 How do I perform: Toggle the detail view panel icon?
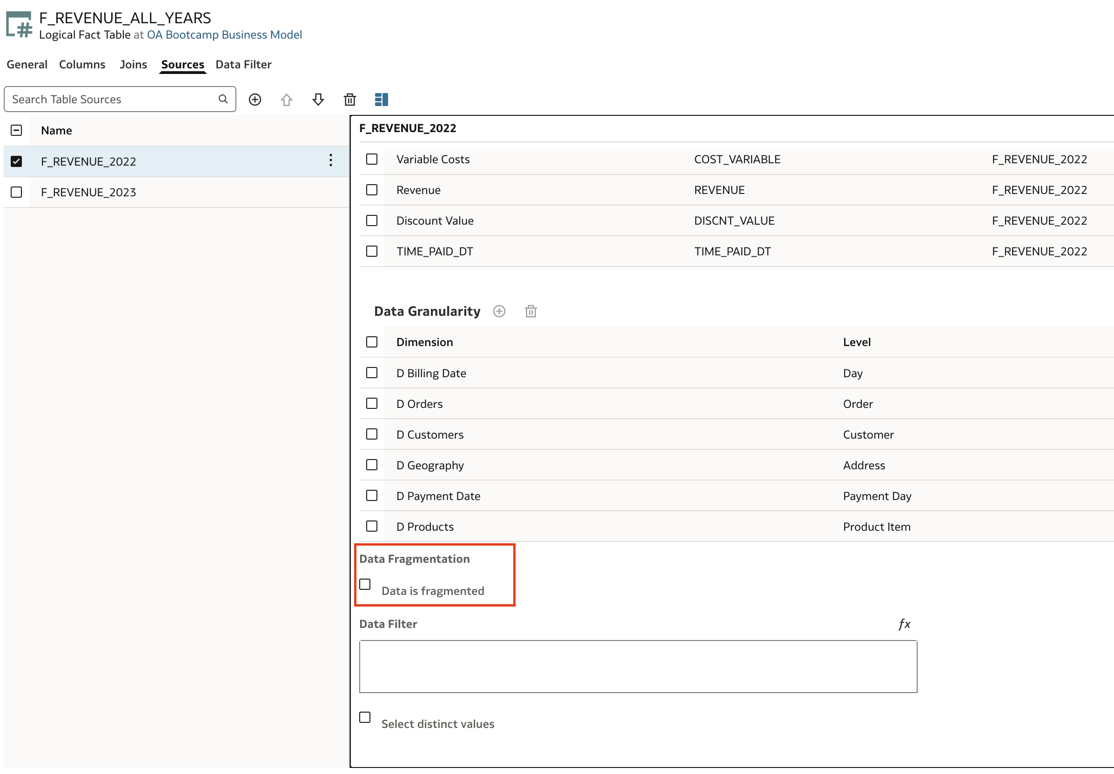tap(382, 100)
